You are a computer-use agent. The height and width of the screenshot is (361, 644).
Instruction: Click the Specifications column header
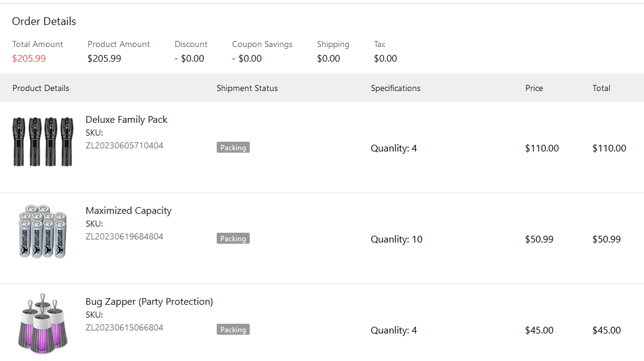395,89
